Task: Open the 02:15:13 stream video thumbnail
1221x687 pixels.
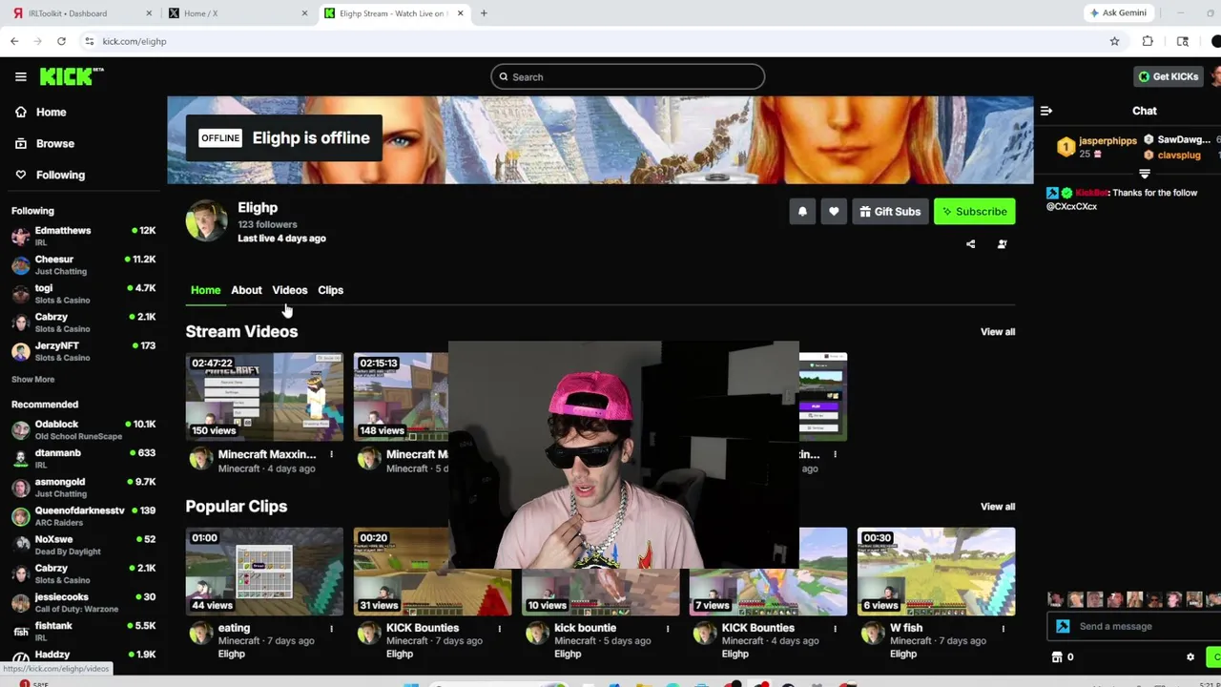Action: coord(401,397)
